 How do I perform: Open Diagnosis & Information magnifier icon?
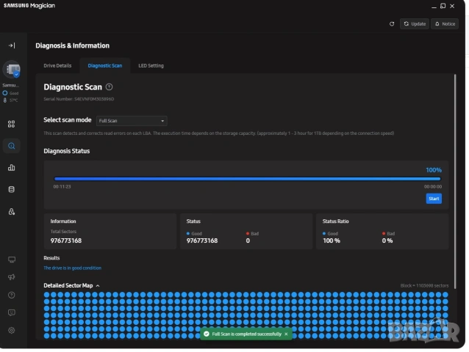[11, 146]
